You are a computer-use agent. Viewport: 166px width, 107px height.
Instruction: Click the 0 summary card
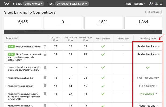63,23
